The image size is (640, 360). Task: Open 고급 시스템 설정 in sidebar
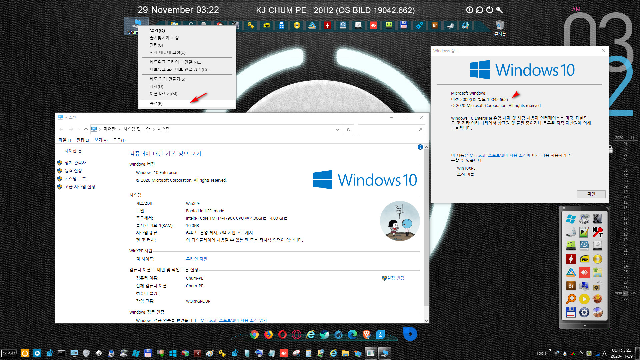tap(80, 187)
